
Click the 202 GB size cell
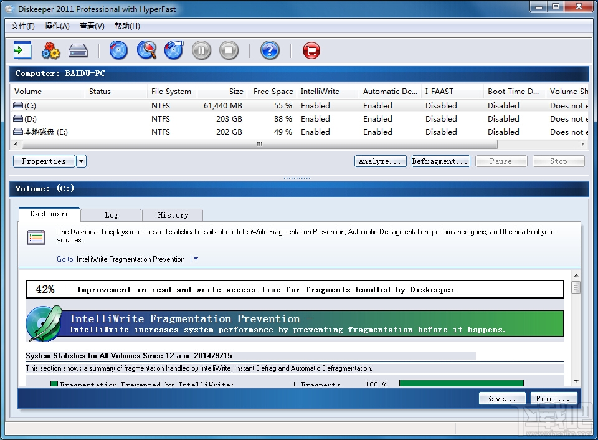pos(229,132)
